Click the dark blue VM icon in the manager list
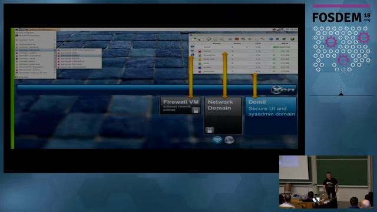The image size is (377, 212). pos(200,68)
